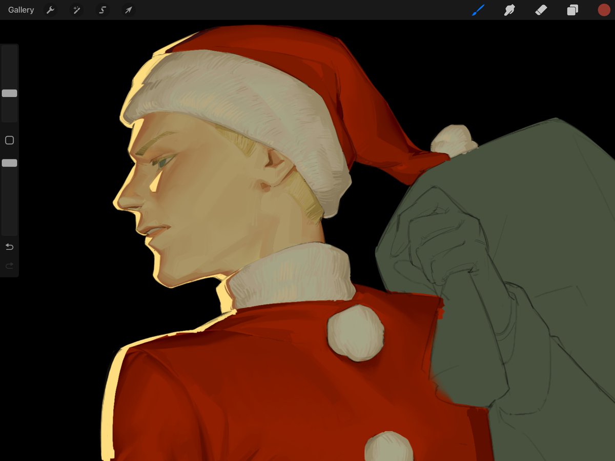Activate the Selection tool (S icon)
Image resolution: width=615 pixels, height=461 pixels.
point(102,10)
